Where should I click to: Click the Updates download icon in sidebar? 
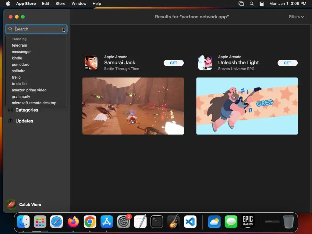[x=11, y=121]
